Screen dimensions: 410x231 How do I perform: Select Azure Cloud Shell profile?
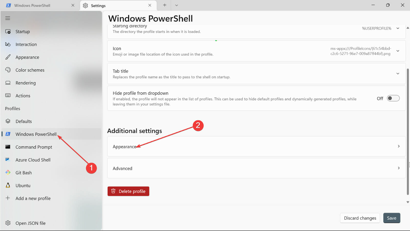[x=51, y=160]
